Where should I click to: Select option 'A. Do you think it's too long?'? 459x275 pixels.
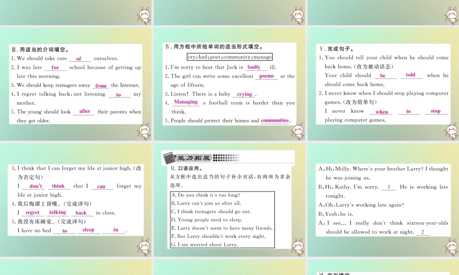point(206,195)
